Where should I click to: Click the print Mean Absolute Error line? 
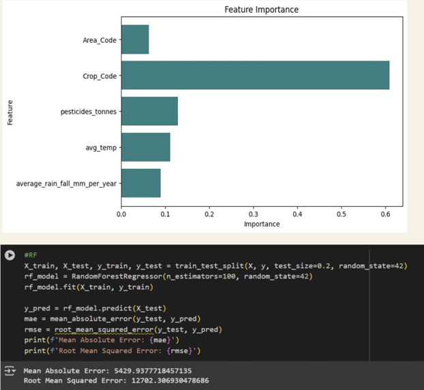pyautogui.click(x=102, y=340)
